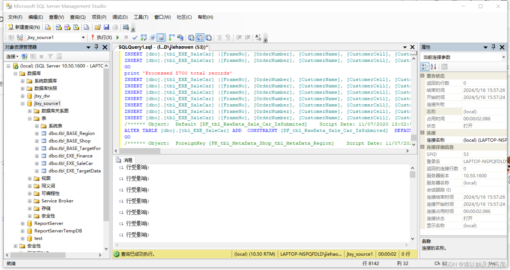Open the View (查看) menu
The height and width of the screenshot is (270, 510).
click(x=56, y=17)
